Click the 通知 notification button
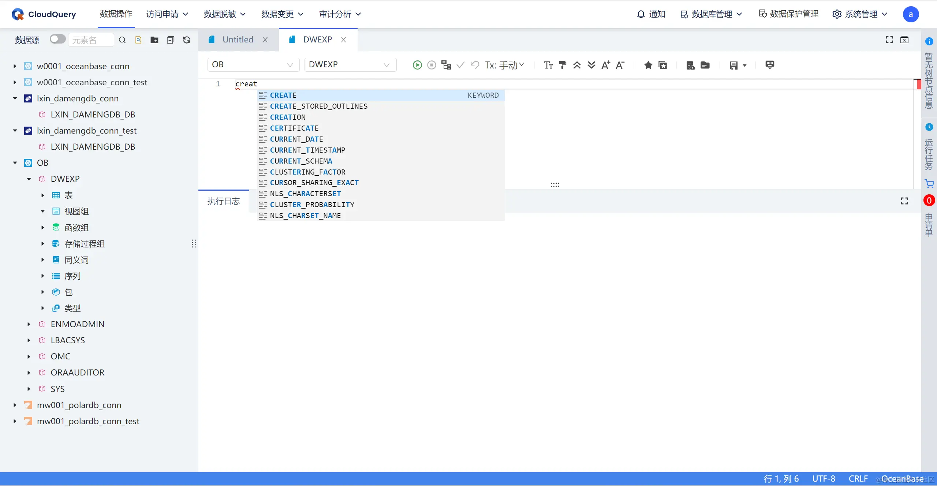The height and width of the screenshot is (486, 937). [651, 14]
